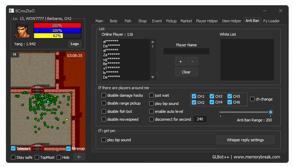The image size is (293, 167).
Task: Minimize the 6CmxZtaO window
Action: coord(265,11)
